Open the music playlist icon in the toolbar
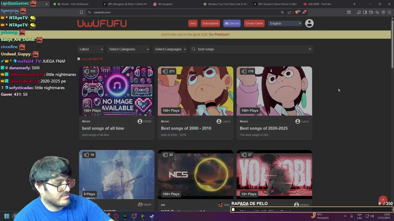Viewport: 394px width, 221px height. [359, 12]
